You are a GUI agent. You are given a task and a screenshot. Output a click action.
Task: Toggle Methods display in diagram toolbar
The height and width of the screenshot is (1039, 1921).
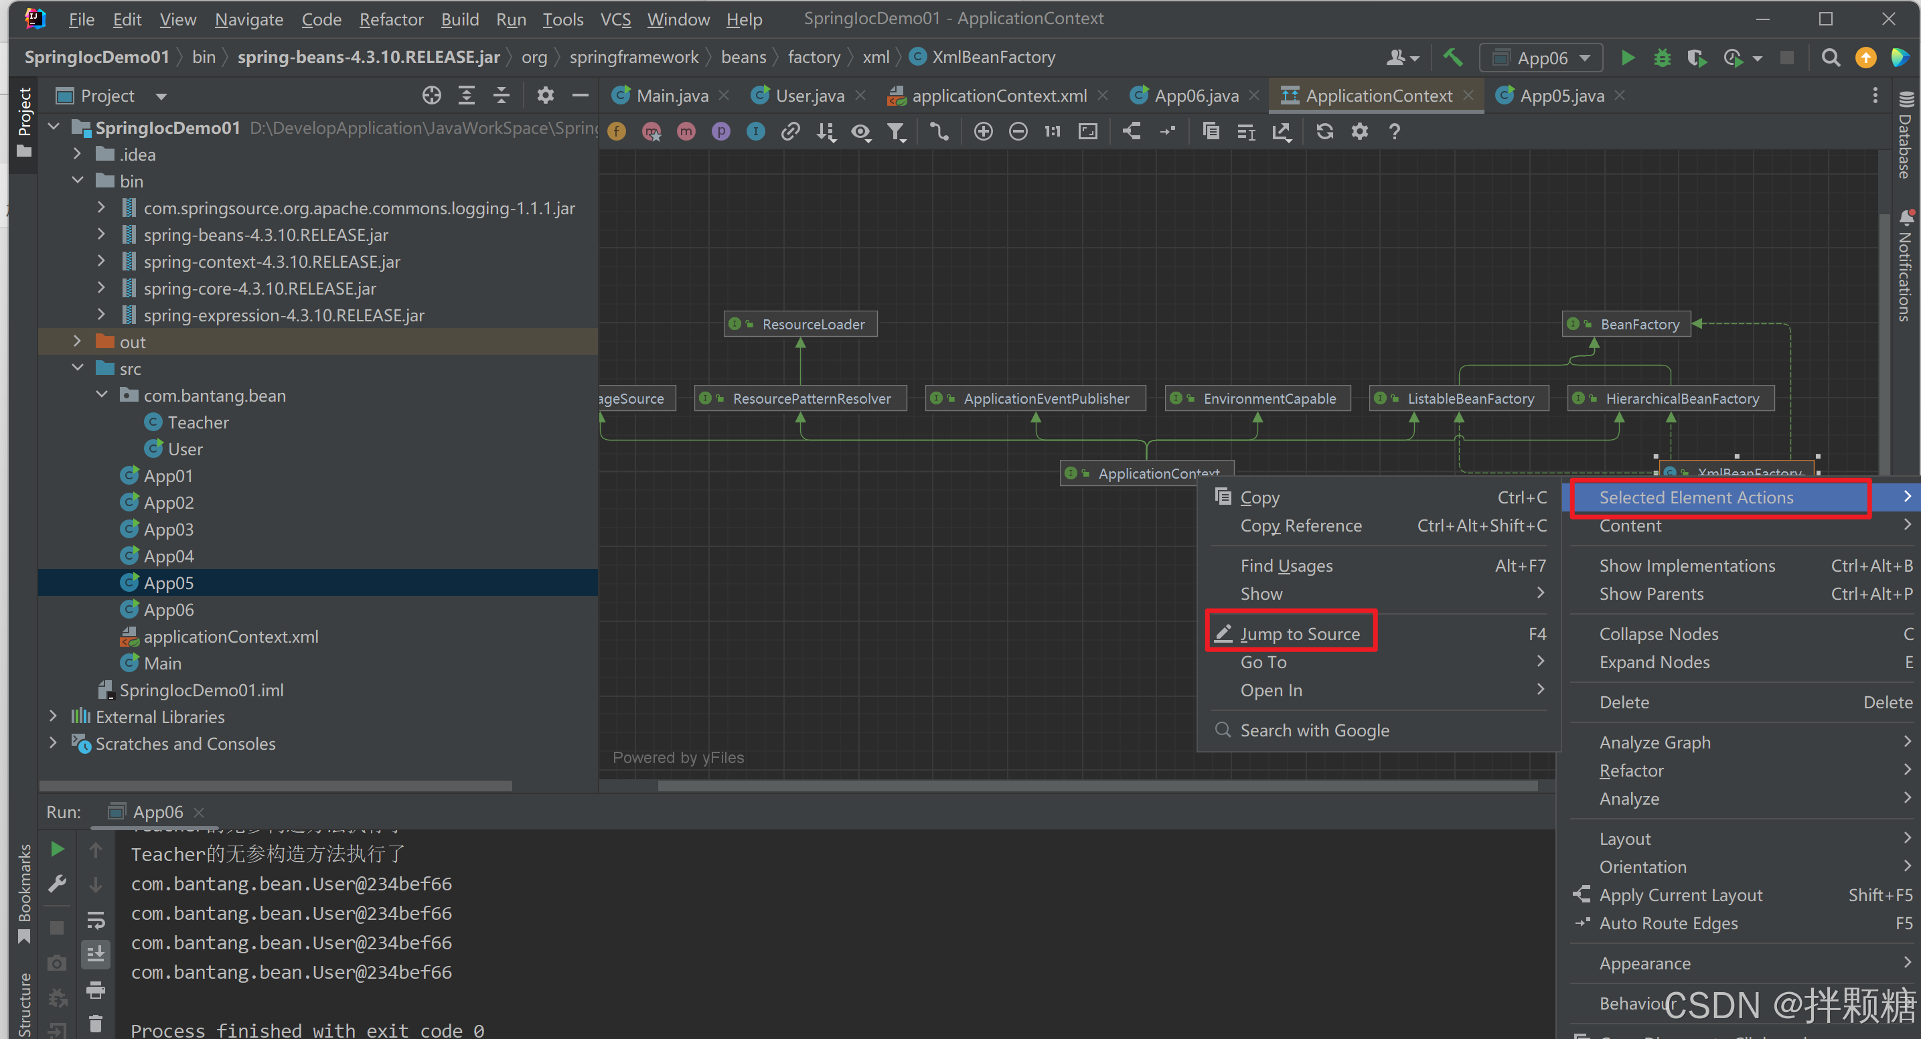pyautogui.click(x=686, y=132)
